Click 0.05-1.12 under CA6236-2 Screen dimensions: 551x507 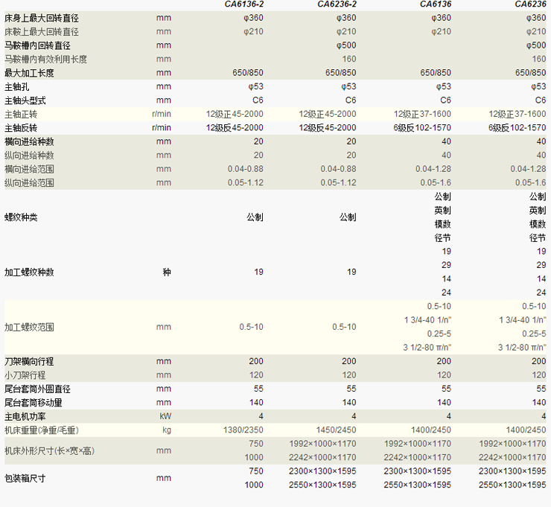pyautogui.click(x=338, y=182)
